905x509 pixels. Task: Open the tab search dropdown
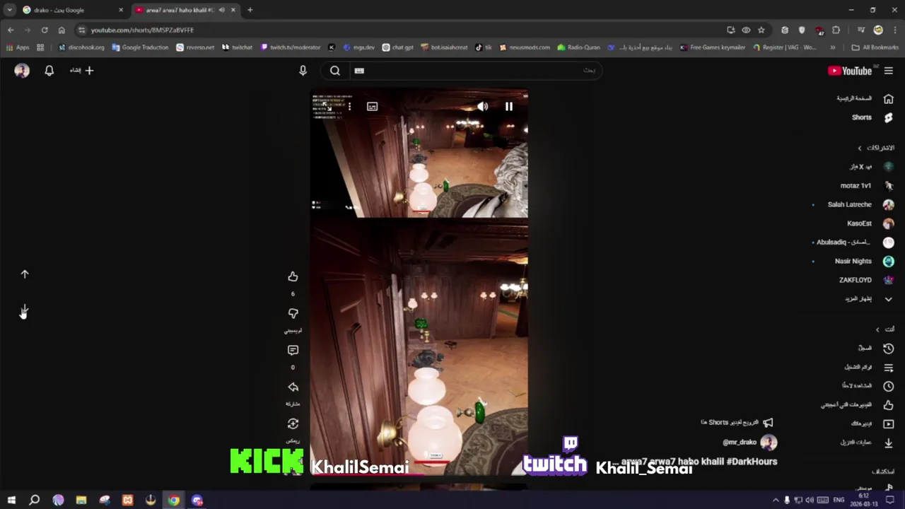pos(9,10)
